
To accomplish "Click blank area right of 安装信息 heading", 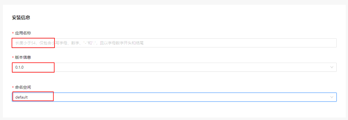I will point(170,18).
